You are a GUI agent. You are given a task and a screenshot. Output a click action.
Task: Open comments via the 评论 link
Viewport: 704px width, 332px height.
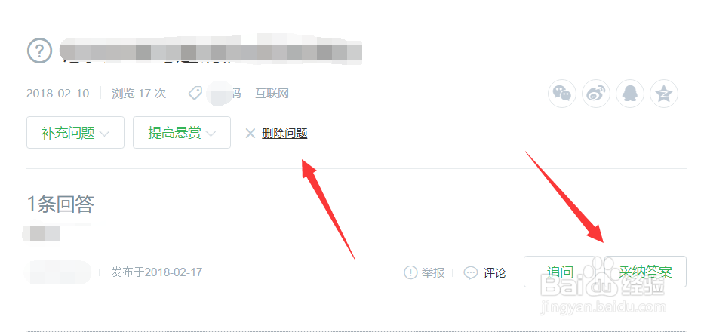point(495,272)
